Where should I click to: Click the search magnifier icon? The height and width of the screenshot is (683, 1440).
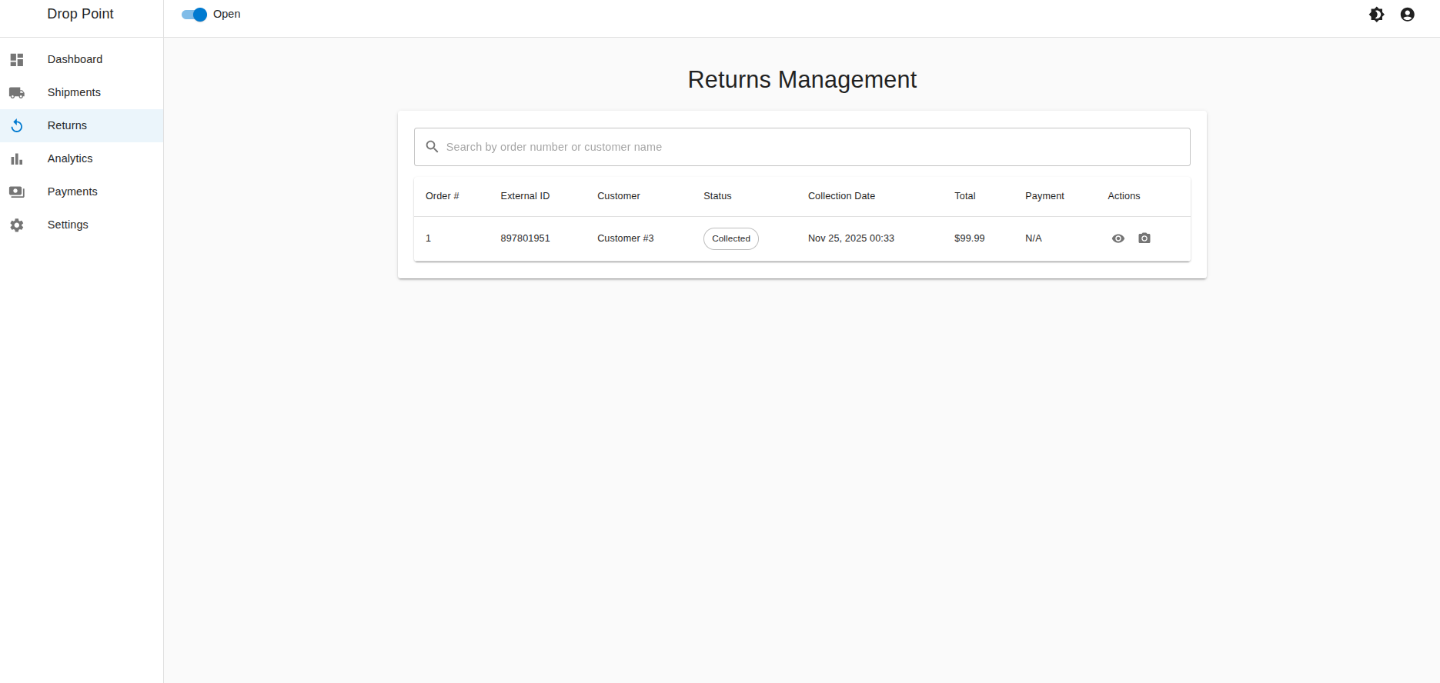tap(432, 147)
